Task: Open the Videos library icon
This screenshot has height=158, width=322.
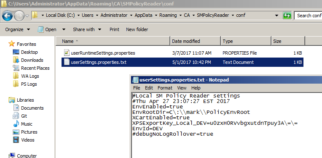Action: click(16, 140)
